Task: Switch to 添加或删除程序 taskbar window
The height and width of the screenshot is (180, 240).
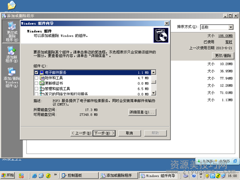Action: 119,176
